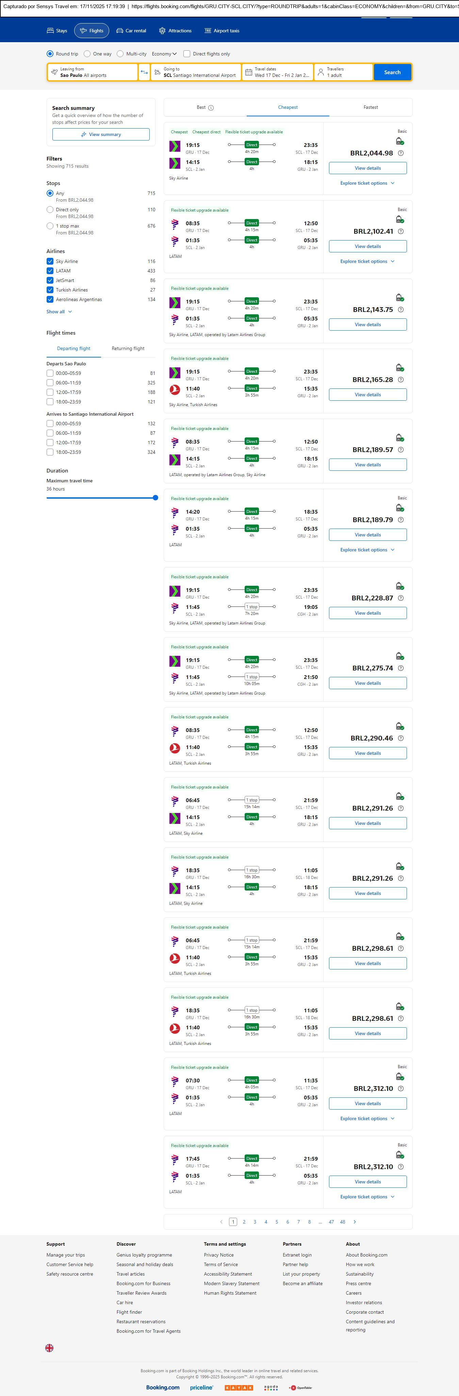Enable the Direct flights only checkbox
Viewport: 459px width, 1396px height.
coord(187,54)
